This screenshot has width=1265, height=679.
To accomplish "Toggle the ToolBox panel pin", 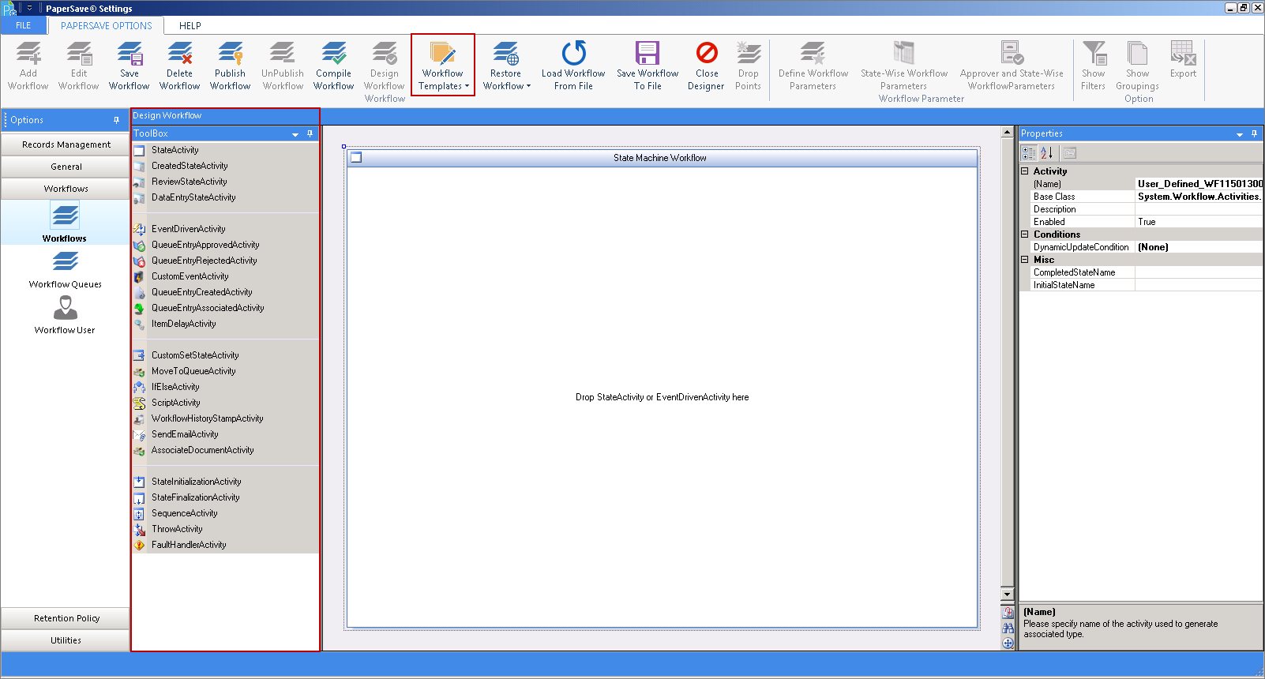I will coord(310,133).
